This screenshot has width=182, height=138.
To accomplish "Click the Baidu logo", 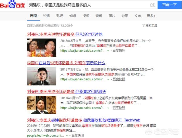I will [13, 4].
